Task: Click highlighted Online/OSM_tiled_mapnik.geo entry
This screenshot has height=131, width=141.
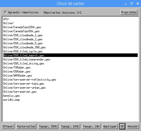Action: click(x=70, y=55)
